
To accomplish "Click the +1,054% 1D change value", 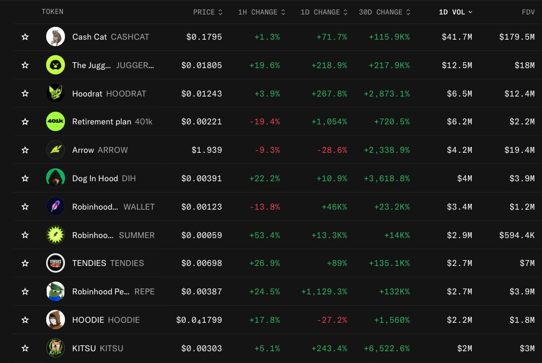I will [329, 122].
